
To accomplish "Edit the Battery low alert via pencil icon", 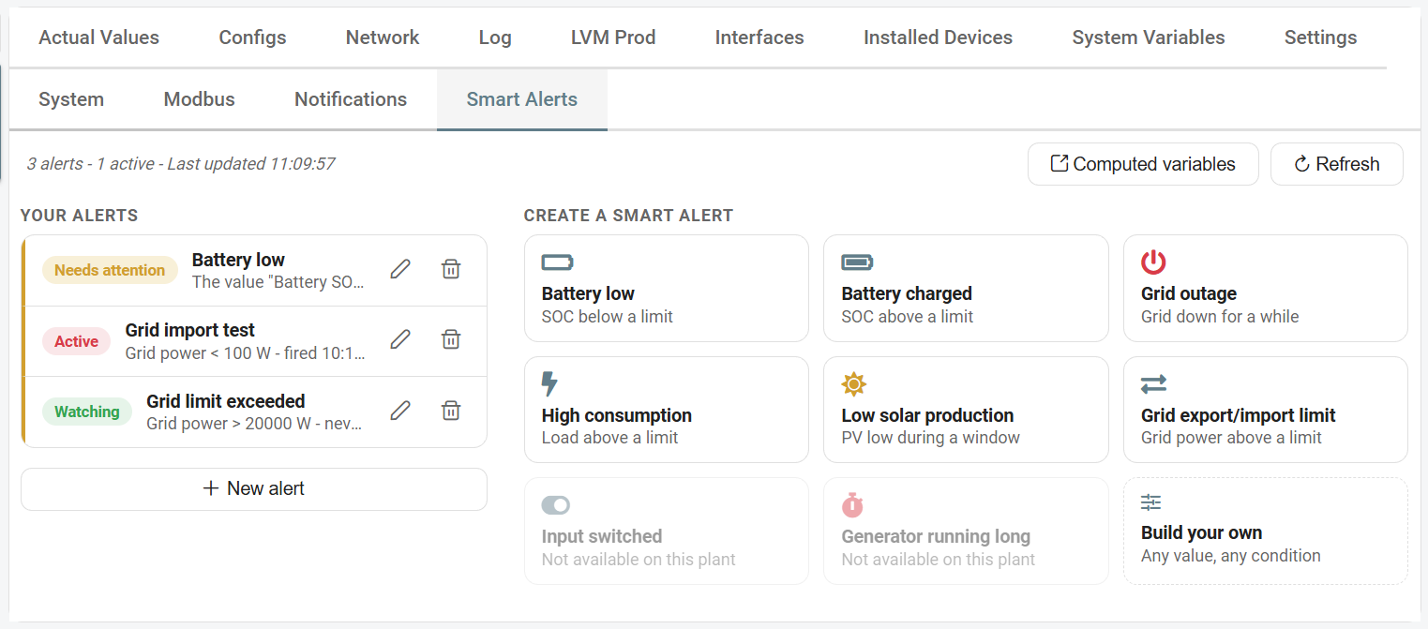I will click(400, 269).
